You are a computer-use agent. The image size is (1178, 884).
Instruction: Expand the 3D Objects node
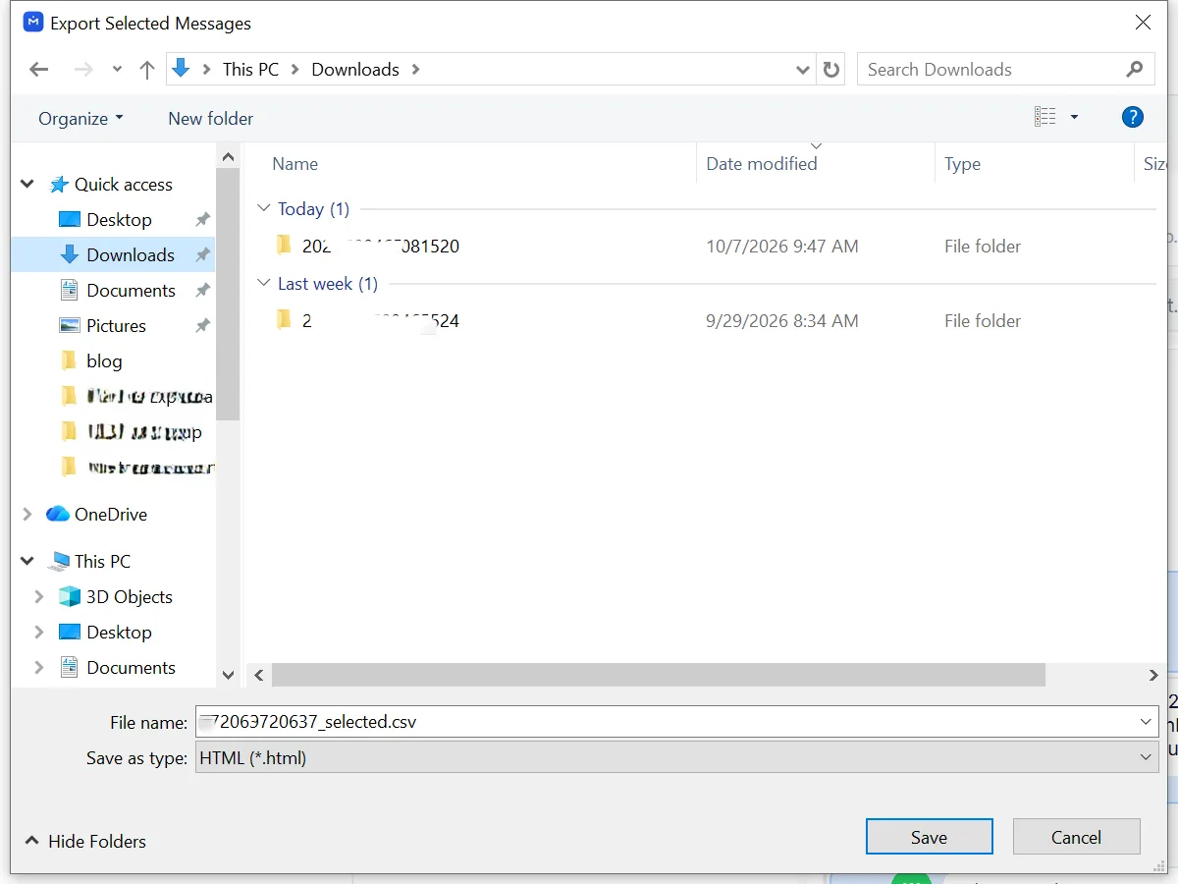(x=39, y=597)
